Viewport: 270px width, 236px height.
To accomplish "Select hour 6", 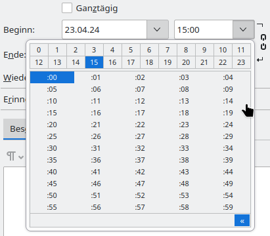I will point(149,50).
